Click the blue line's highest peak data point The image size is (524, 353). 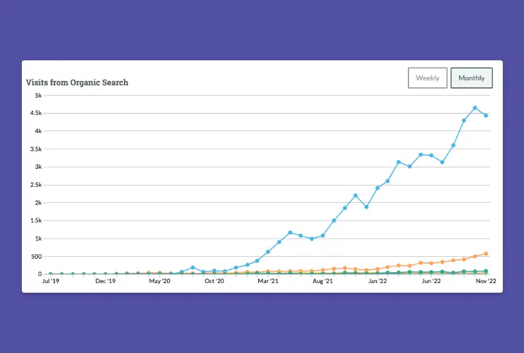click(x=475, y=108)
